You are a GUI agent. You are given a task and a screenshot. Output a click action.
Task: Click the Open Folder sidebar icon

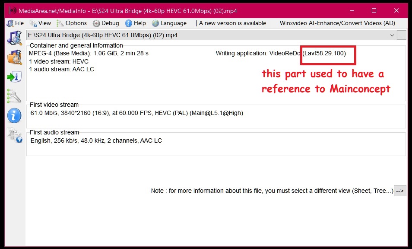click(x=14, y=57)
